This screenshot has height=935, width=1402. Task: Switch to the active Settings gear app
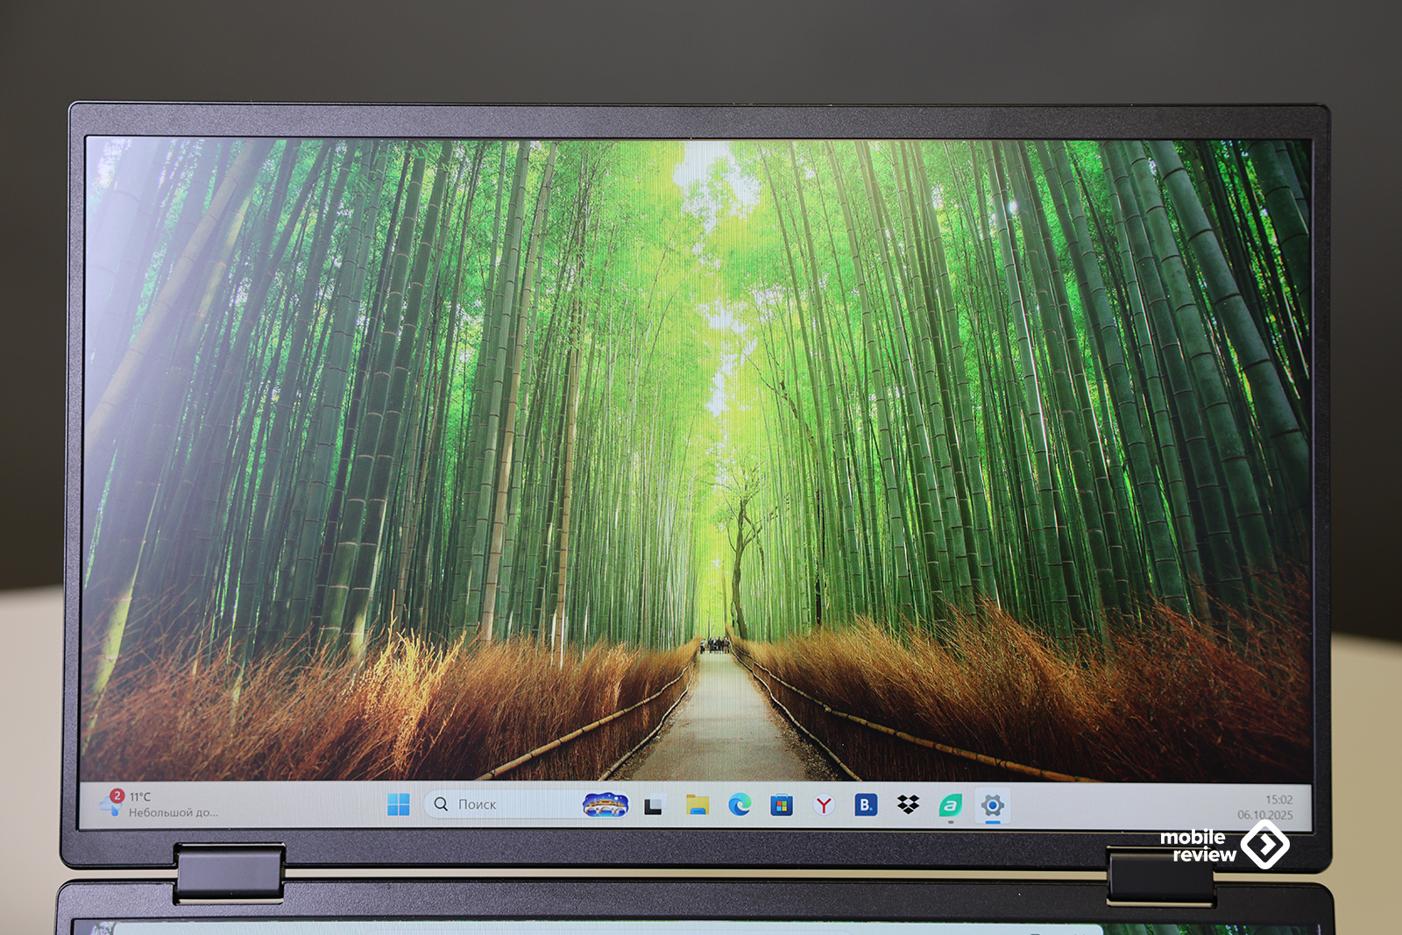(992, 805)
